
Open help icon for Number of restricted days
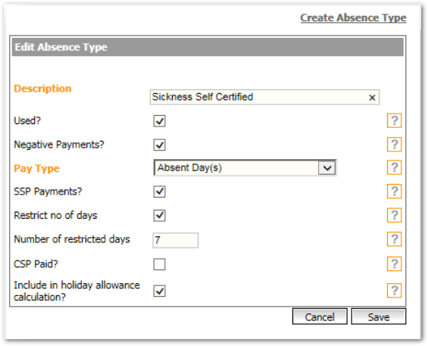tap(394, 239)
